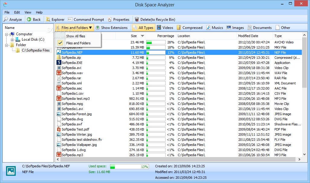The height and width of the screenshot is (183, 310).
Task: Click the green Back arrow icon
Action: (x=29, y=19)
